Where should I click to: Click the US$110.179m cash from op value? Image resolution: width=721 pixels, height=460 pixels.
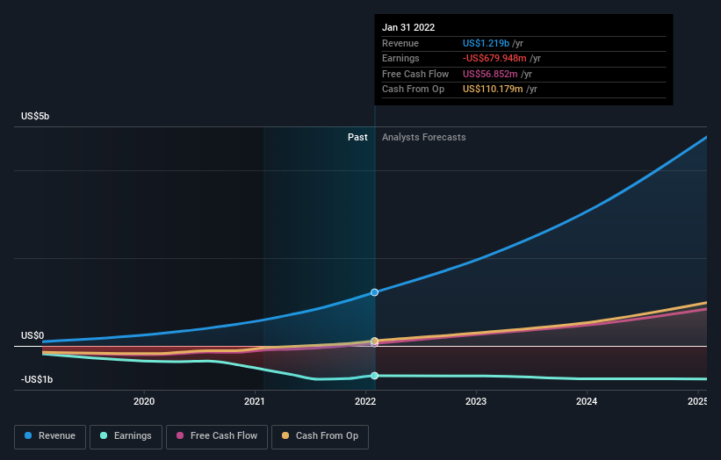(493, 90)
